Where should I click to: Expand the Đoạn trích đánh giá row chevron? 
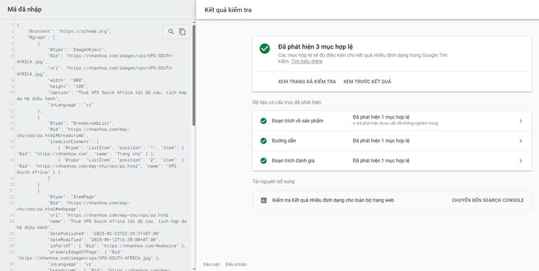coord(521,160)
